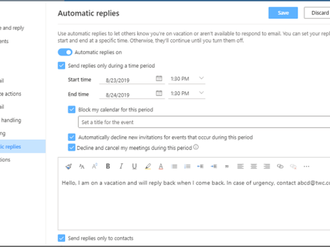The image size is (330, 247).
Task: Uncheck Block my calendar for this period
Action: [x=71, y=110]
